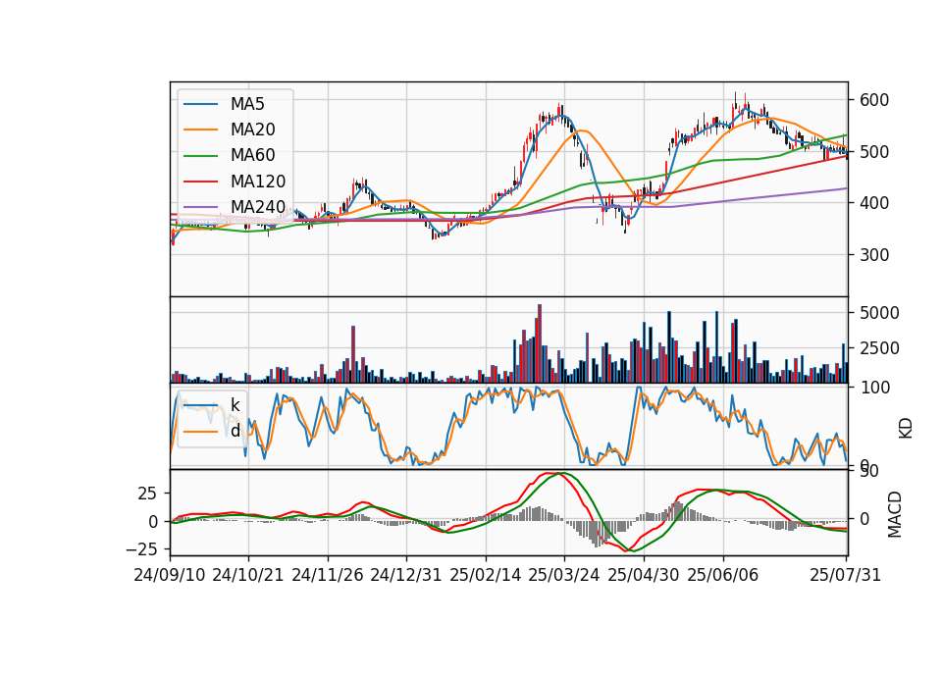Click the 25/04/30 date label
This screenshot has height=677, width=942.
point(644,575)
